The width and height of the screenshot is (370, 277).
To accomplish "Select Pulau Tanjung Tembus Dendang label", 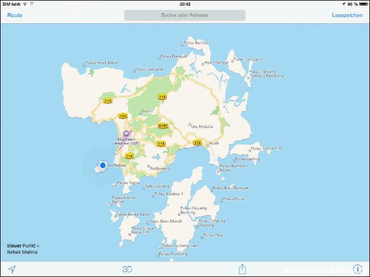I will pos(266,73).
